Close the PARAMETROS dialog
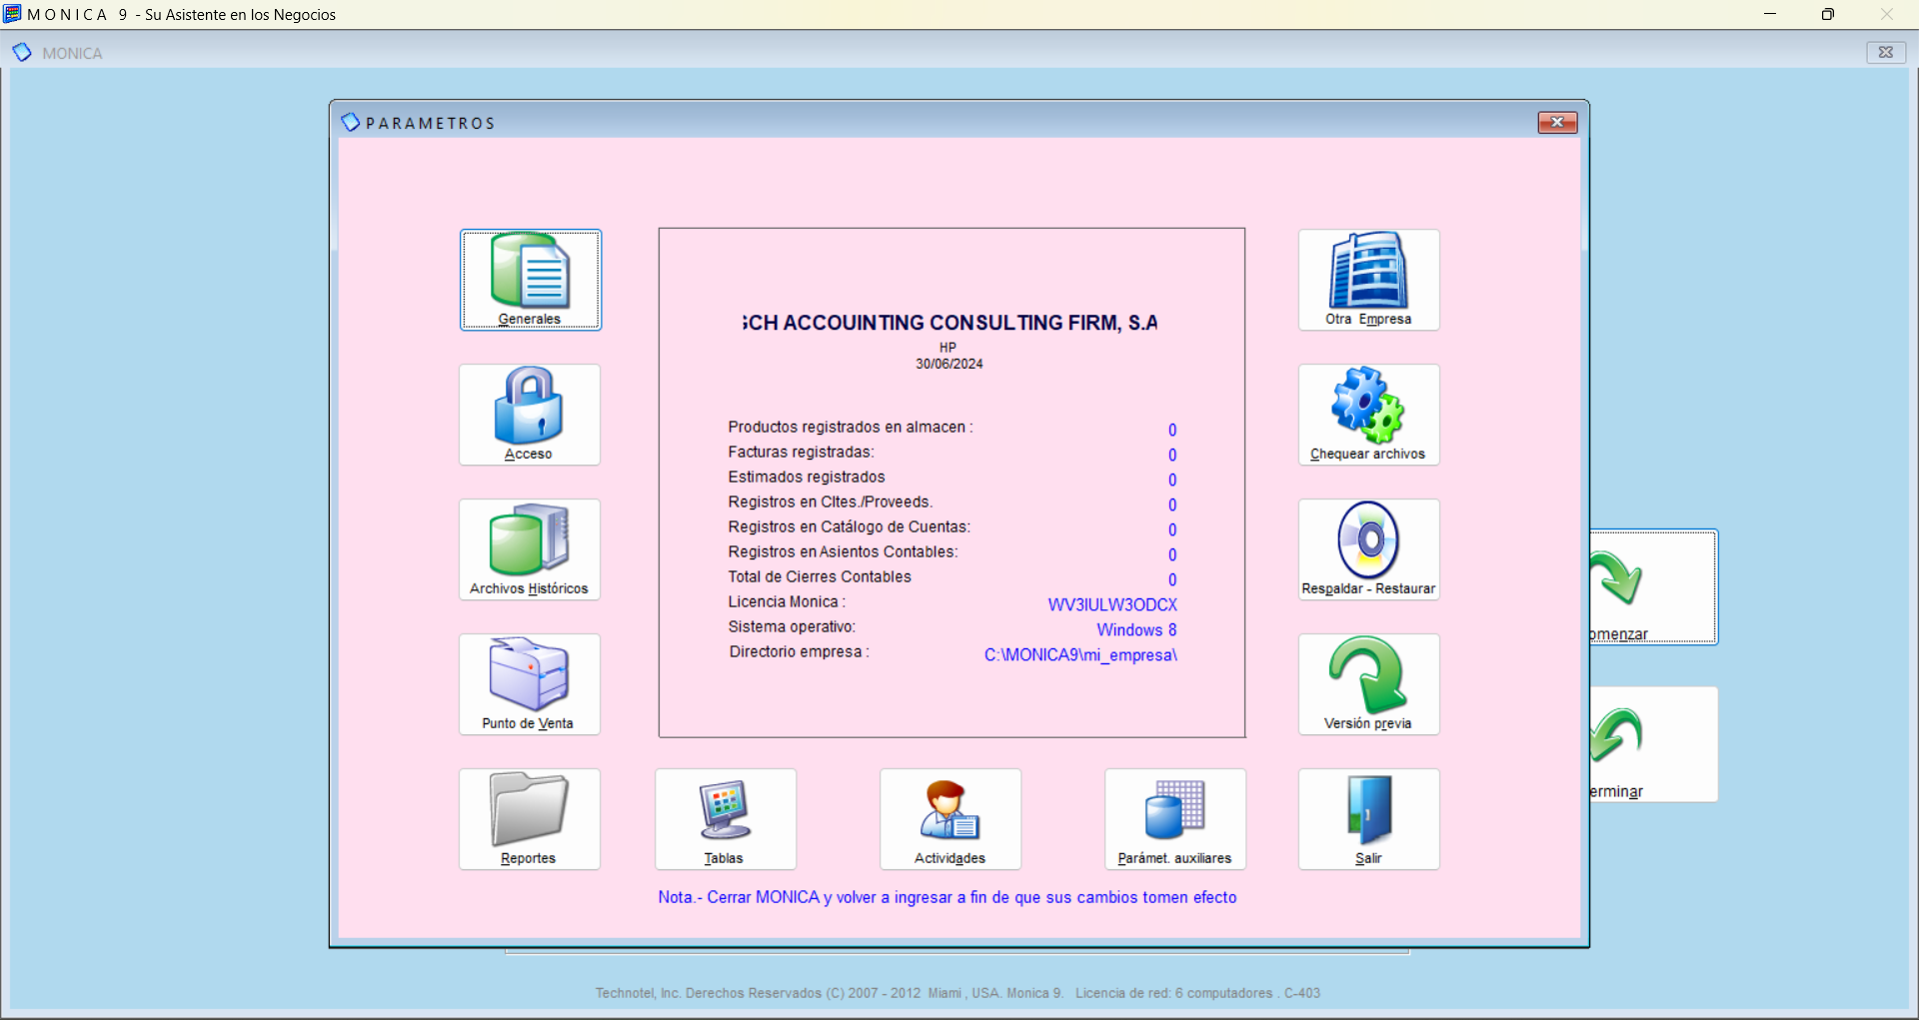1919x1020 pixels. coord(1557,122)
